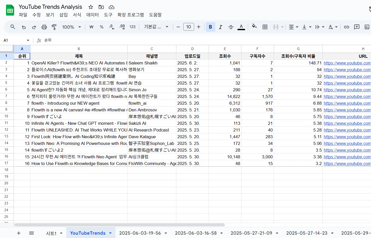Open the fill color picker
Screen dimensions: 371x238
(x=254, y=27)
